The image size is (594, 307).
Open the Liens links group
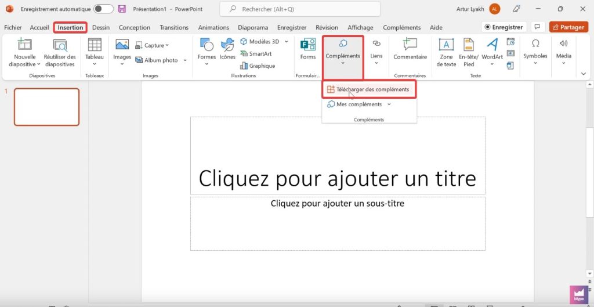click(x=376, y=52)
